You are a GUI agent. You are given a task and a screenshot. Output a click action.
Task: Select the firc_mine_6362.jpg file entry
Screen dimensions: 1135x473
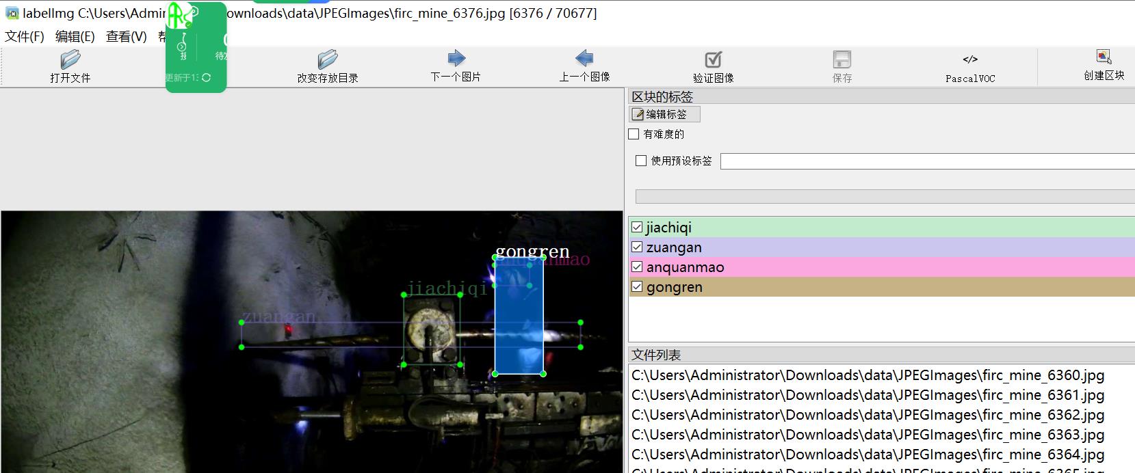(867, 415)
